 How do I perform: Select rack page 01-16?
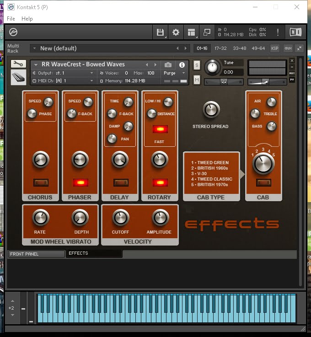coord(202,48)
